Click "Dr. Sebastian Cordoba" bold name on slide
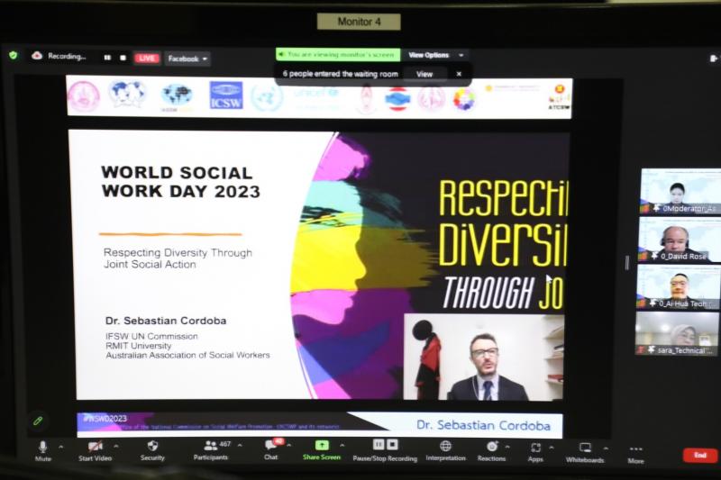721x480 pixels. (x=166, y=321)
